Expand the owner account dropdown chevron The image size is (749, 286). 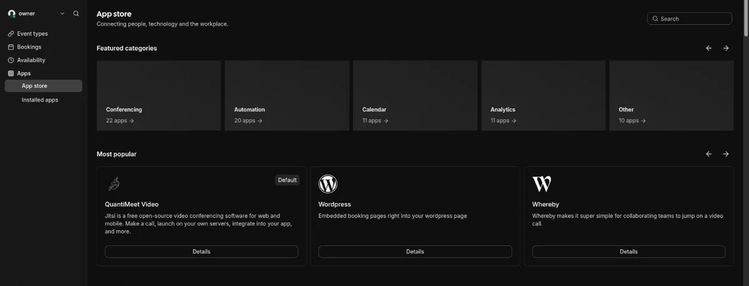coord(62,13)
